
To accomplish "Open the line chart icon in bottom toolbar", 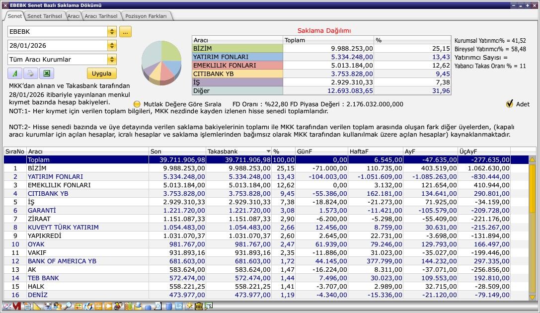I will [7, 307].
